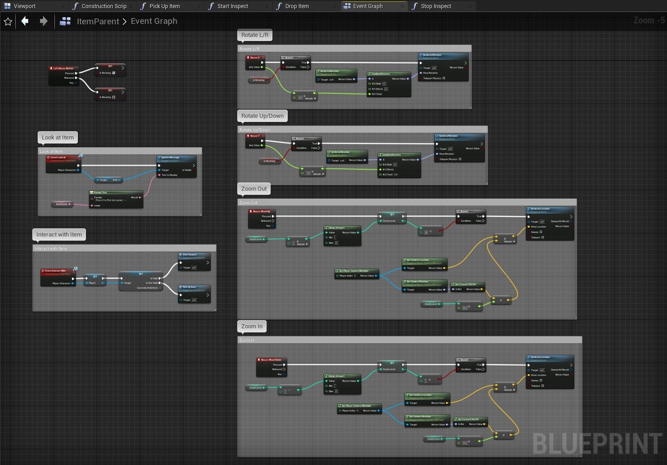The height and width of the screenshot is (465, 667).
Task: Click Add pin on vector add node in Zoom In
Action: (x=509, y=390)
